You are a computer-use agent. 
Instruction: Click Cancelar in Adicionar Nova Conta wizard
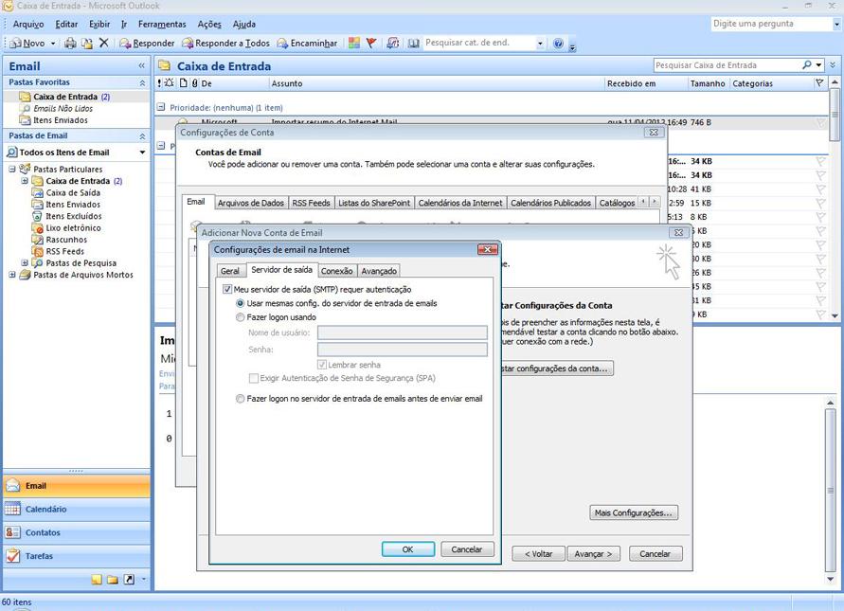(x=655, y=554)
